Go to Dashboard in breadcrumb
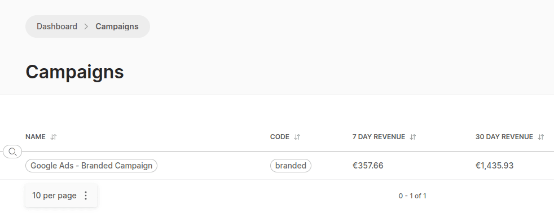Image resolution: width=554 pixels, height=222 pixels. [x=57, y=26]
